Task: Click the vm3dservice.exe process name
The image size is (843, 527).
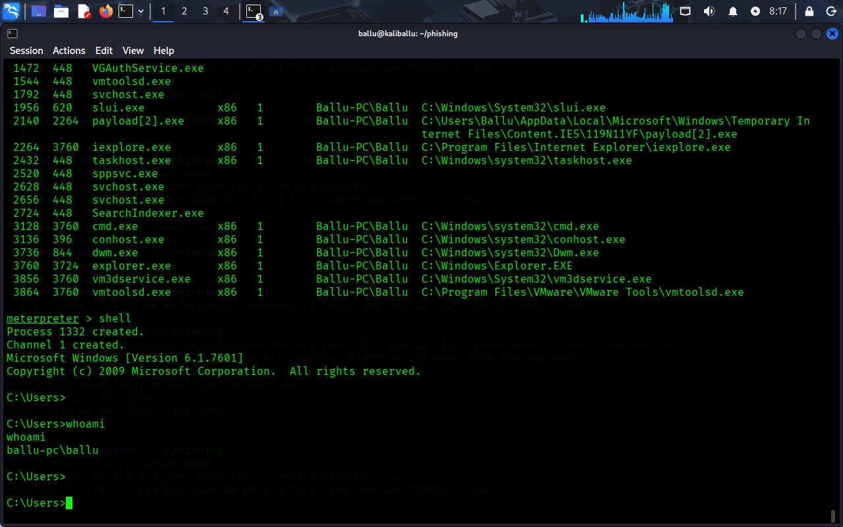Action: (142, 279)
